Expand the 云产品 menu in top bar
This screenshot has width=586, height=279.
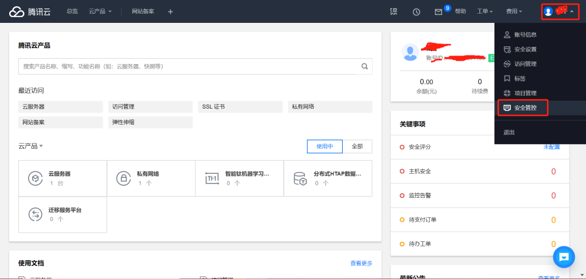point(100,11)
